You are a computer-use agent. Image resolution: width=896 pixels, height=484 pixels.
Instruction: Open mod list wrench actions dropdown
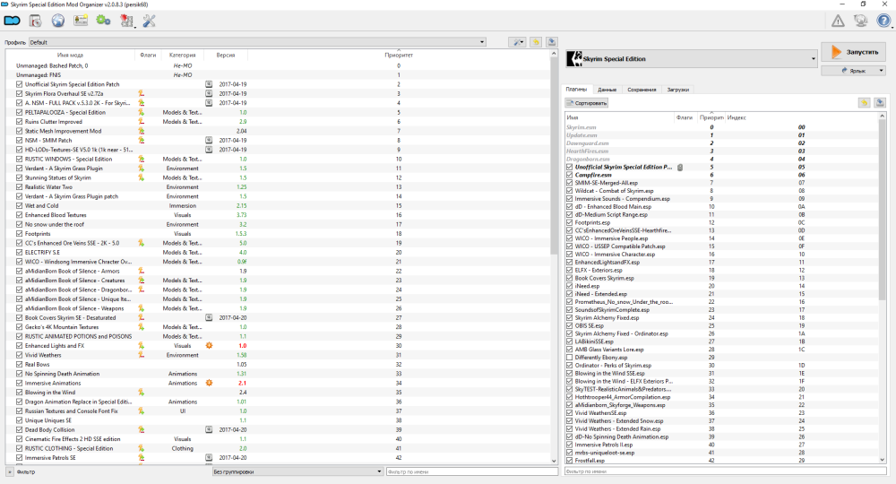517,42
